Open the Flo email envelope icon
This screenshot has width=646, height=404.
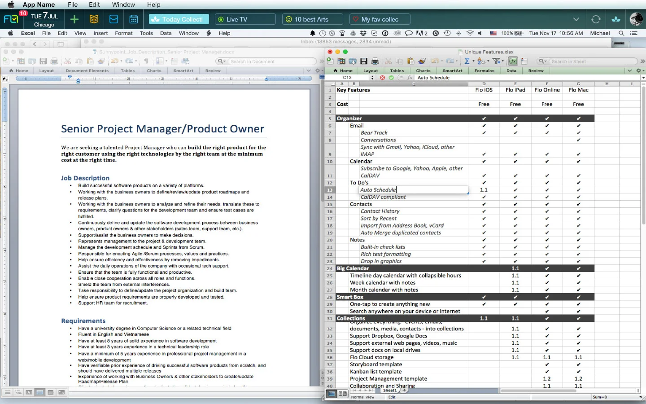tap(114, 19)
